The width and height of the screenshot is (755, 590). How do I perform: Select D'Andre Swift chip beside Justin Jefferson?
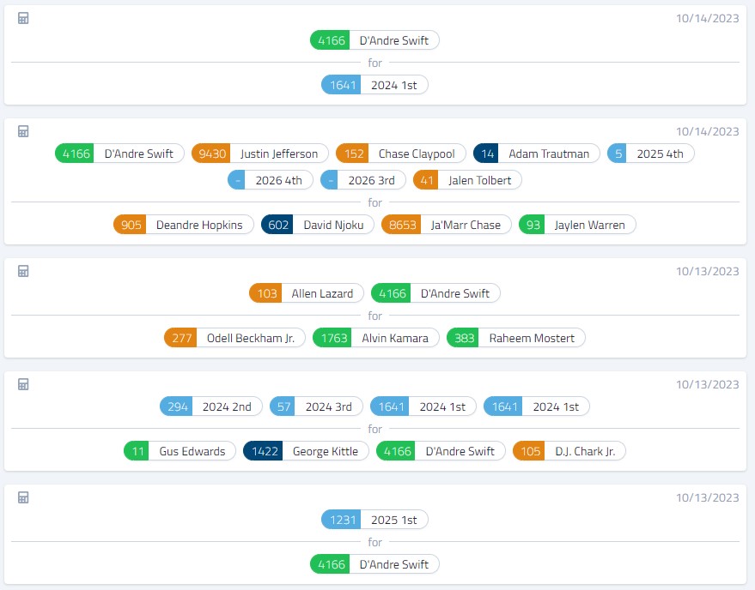pyautogui.click(x=119, y=154)
